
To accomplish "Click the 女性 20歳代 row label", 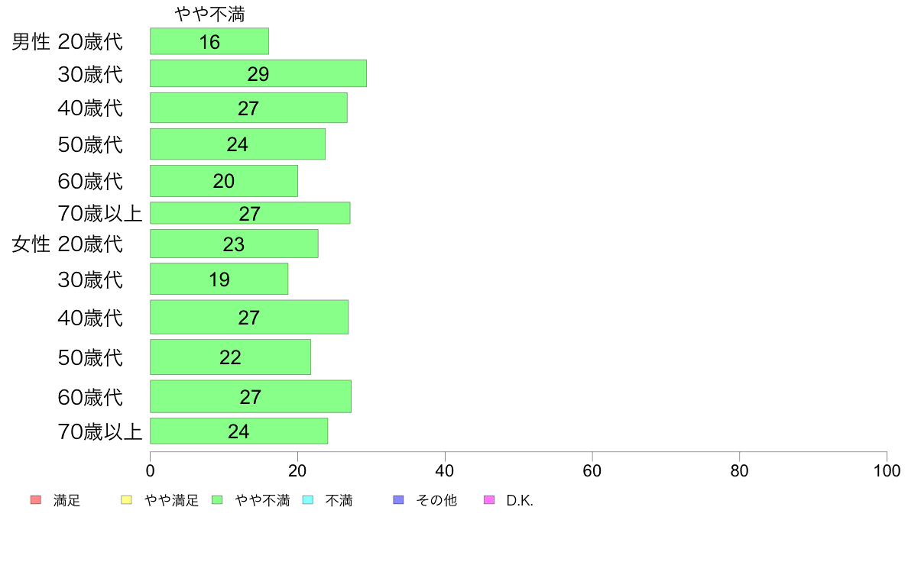I will pos(67,244).
